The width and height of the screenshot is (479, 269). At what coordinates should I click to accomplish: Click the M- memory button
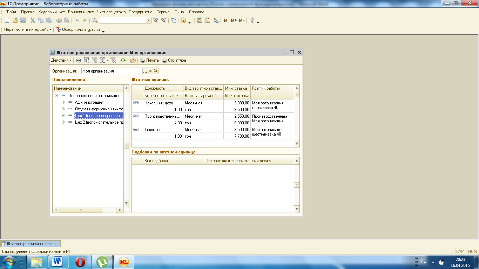(242, 21)
